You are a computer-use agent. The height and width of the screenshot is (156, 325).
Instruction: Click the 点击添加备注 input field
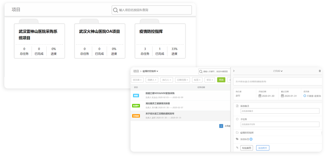tap(280, 111)
